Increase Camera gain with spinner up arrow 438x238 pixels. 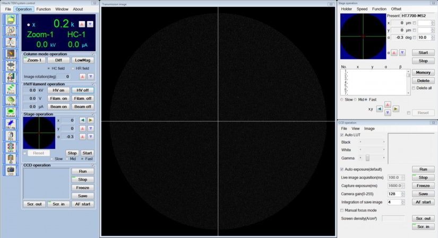[x=403, y=192]
